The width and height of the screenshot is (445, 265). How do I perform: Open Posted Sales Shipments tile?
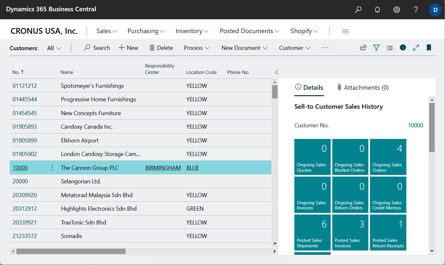312,233
